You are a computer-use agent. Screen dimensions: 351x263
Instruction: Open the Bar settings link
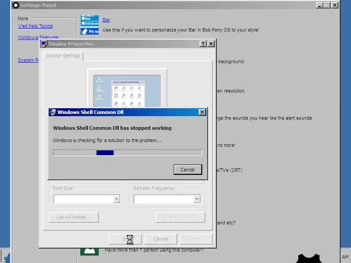(106, 20)
